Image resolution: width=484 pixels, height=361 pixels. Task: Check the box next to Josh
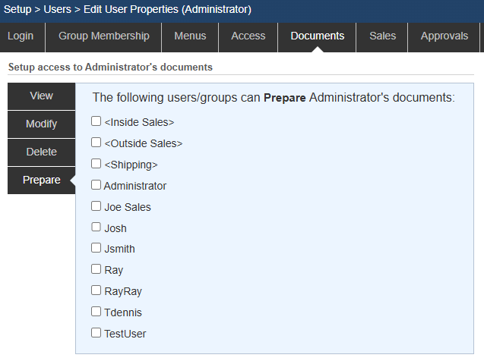[x=96, y=228]
